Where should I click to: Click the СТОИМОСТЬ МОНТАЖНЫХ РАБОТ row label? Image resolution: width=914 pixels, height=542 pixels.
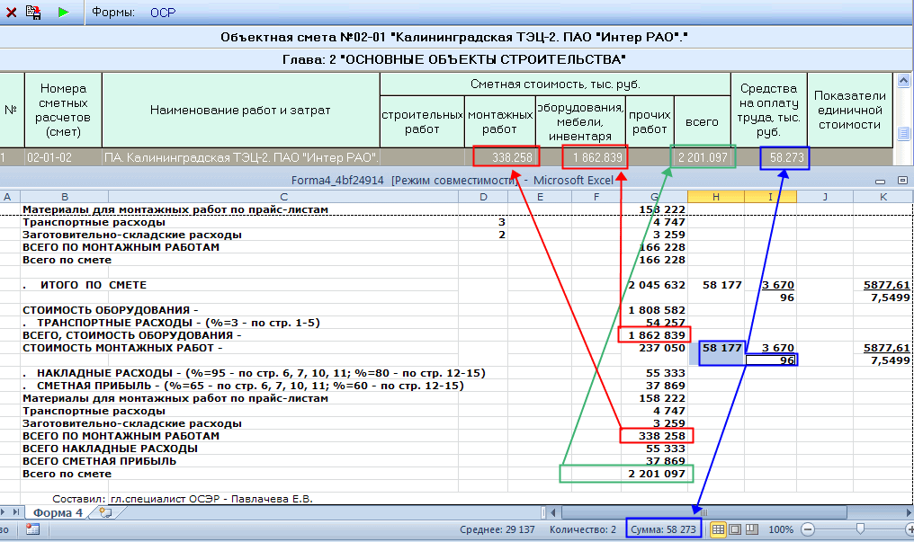click(122, 348)
